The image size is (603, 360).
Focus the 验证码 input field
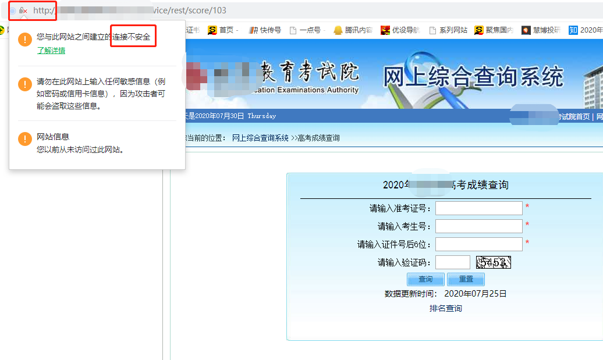coord(452,262)
